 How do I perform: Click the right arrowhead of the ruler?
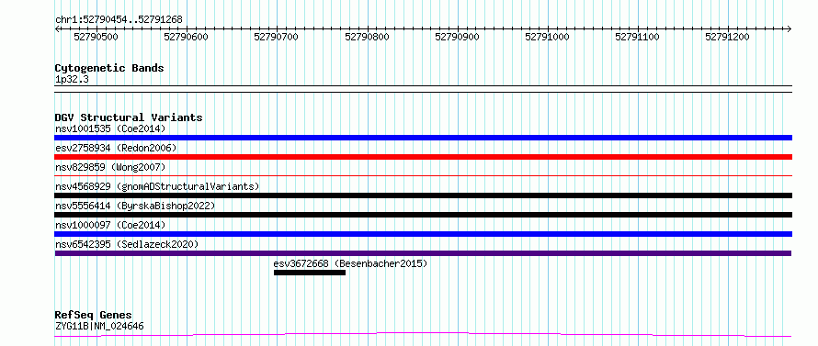790,28
